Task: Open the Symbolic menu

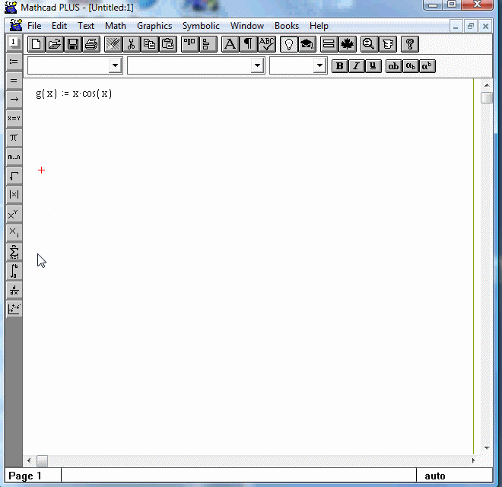Action: pyautogui.click(x=201, y=26)
